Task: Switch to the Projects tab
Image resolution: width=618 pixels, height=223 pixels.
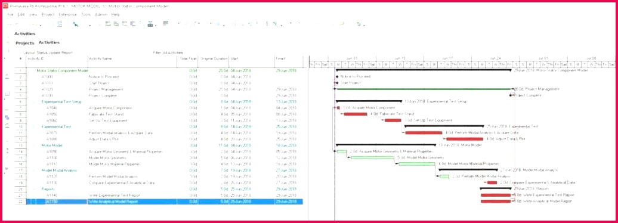Action: click(x=25, y=43)
